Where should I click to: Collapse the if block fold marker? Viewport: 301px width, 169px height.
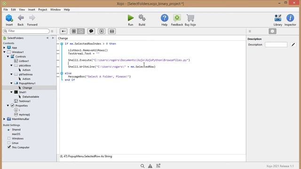point(62,44)
